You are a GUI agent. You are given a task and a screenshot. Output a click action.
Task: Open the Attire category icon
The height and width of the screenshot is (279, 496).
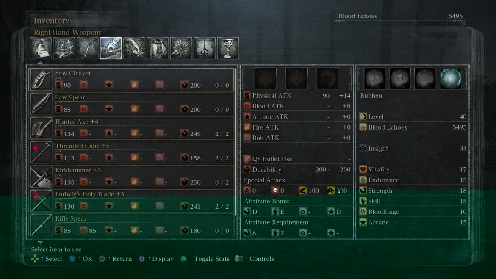pos(158,48)
